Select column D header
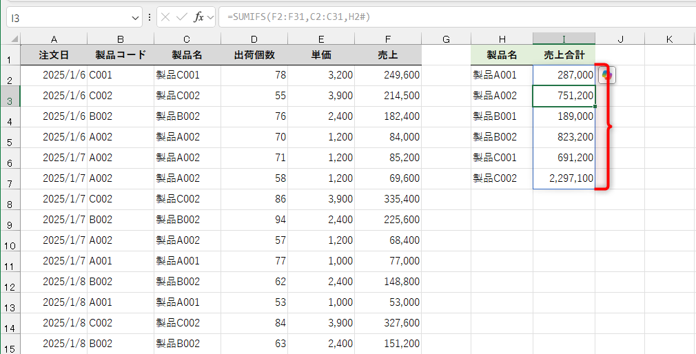696x354 pixels. click(x=254, y=39)
